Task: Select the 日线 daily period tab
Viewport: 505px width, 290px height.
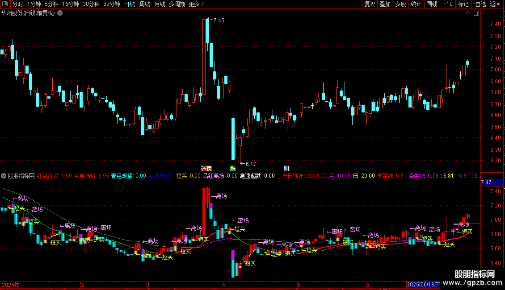Action: click(x=130, y=4)
